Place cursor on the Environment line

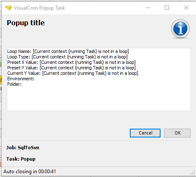[x=21, y=79]
